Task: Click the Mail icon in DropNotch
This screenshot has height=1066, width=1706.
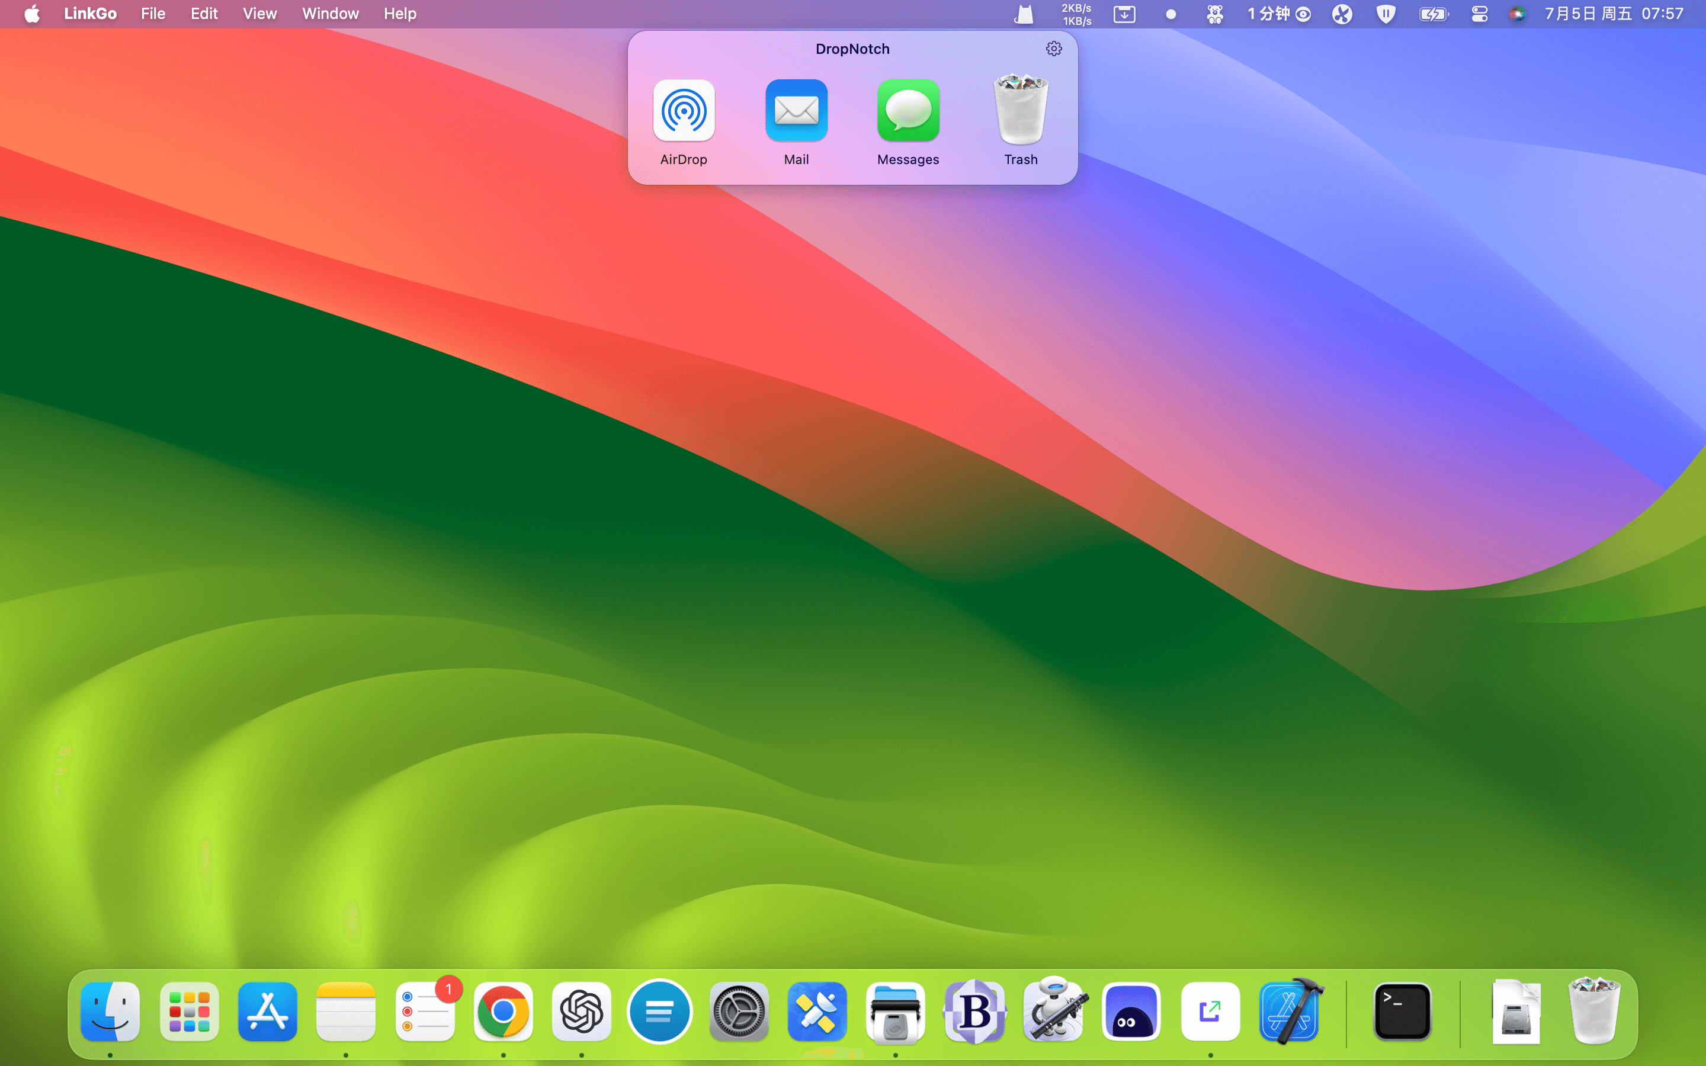Action: tap(796, 111)
